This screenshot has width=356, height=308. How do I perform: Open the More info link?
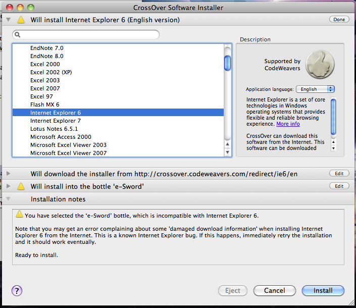tap(288, 124)
